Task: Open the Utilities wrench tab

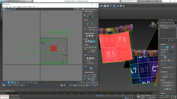Action: [175, 20]
